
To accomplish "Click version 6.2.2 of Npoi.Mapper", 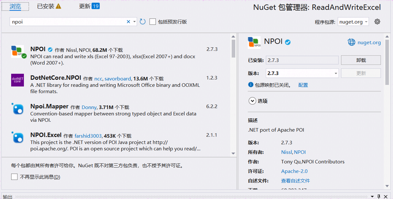I will (212, 106).
